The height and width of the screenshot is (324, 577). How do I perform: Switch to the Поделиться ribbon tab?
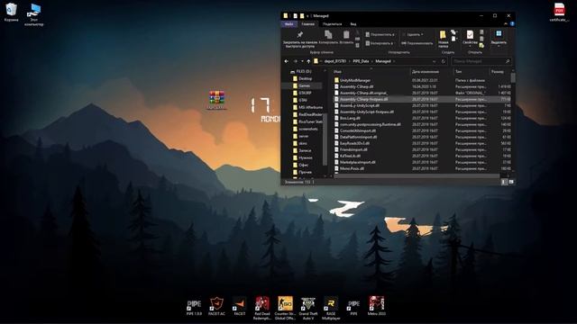(333, 24)
